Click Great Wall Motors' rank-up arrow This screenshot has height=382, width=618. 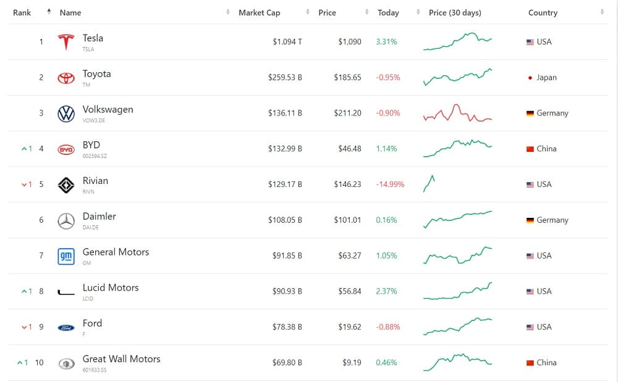pyautogui.click(x=20, y=363)
